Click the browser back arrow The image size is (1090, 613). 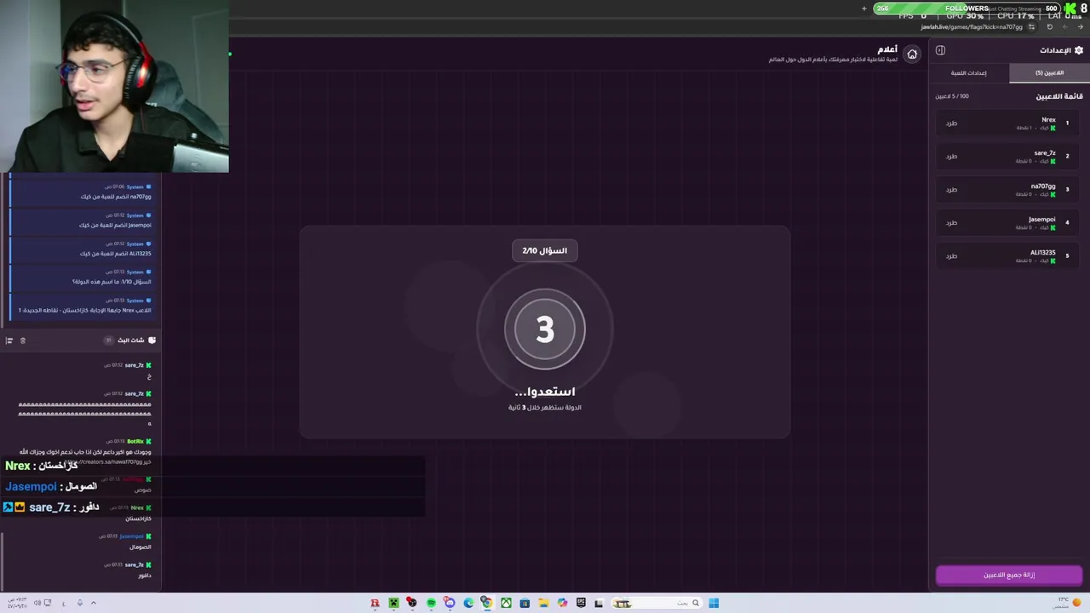[1081, 26]
